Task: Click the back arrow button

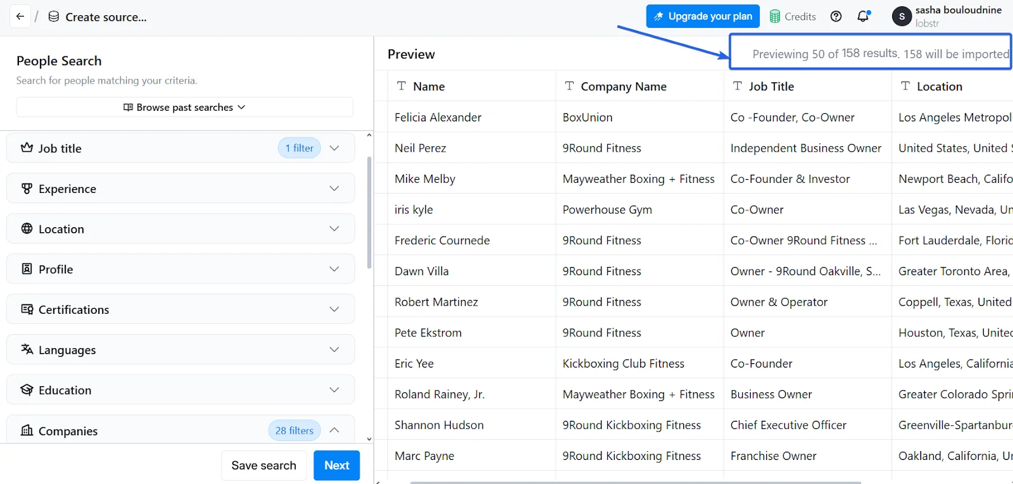Action: tap(20, 16)
